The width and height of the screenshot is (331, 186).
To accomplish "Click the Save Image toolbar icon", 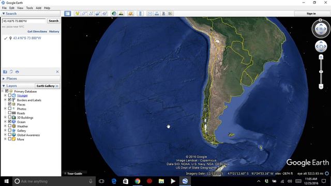I will tap(163, 13).
